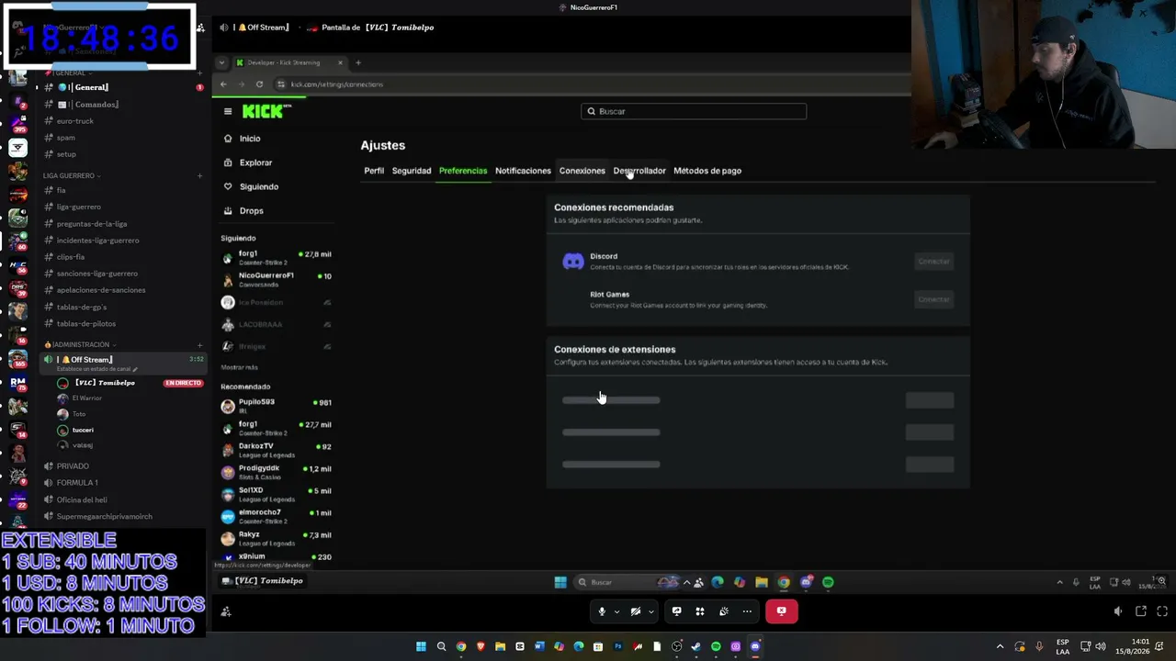The image size is (1176, 661).
Task: Toggle microphone mute in Discord call
Action: (x=602, y=611)
